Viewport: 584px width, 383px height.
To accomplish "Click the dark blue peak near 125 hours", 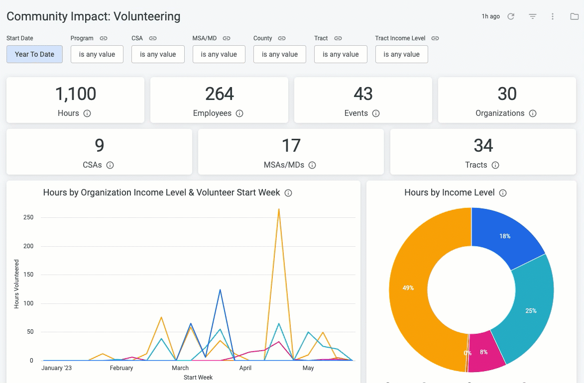I will tap(220, 290).
